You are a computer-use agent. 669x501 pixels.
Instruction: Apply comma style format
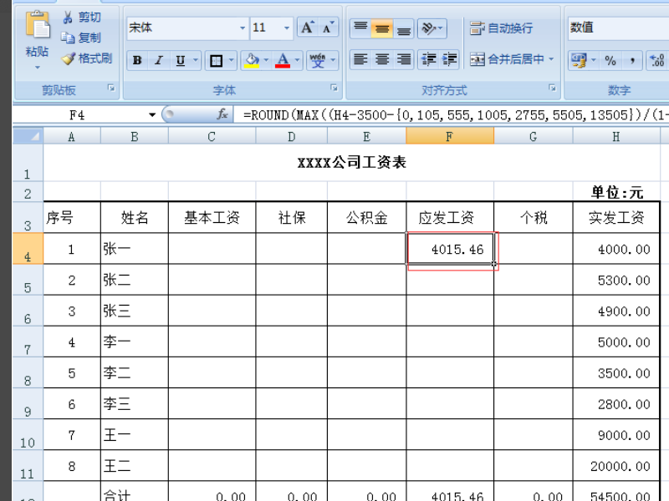point(632,60)
